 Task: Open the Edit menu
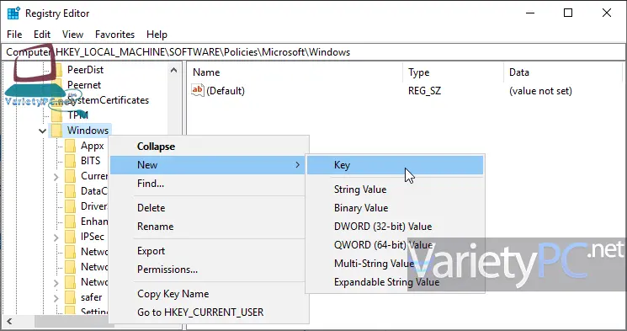pos(42,35)
